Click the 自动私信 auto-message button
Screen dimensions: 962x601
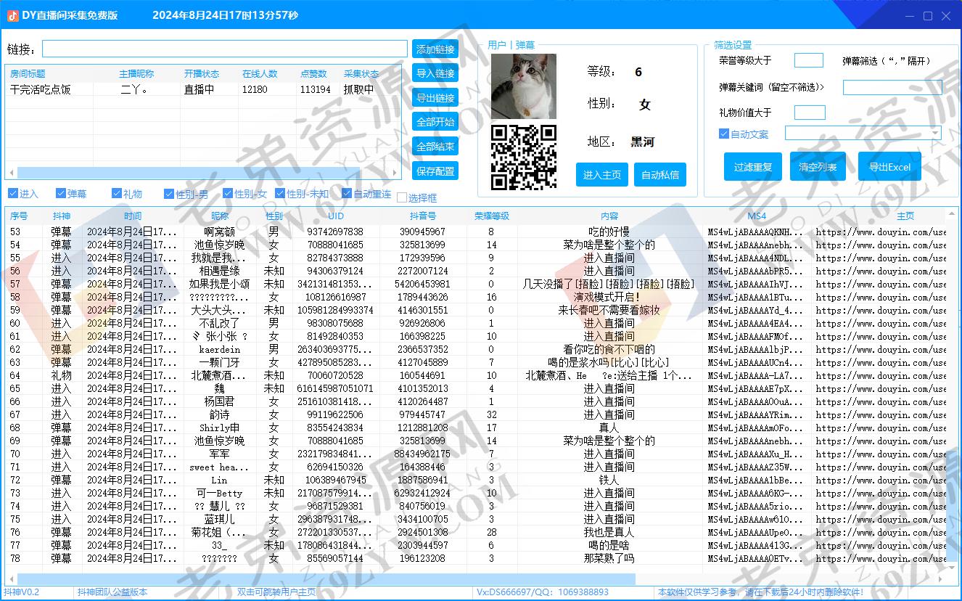[x=659, y=174]
